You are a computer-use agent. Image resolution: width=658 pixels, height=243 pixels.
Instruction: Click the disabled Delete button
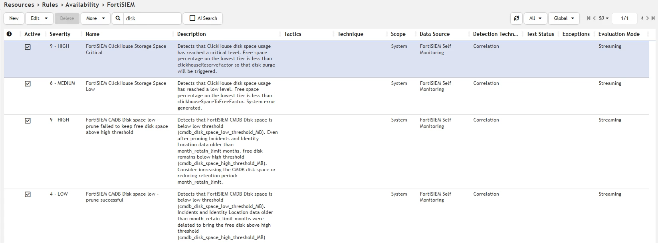pos(67,18)
